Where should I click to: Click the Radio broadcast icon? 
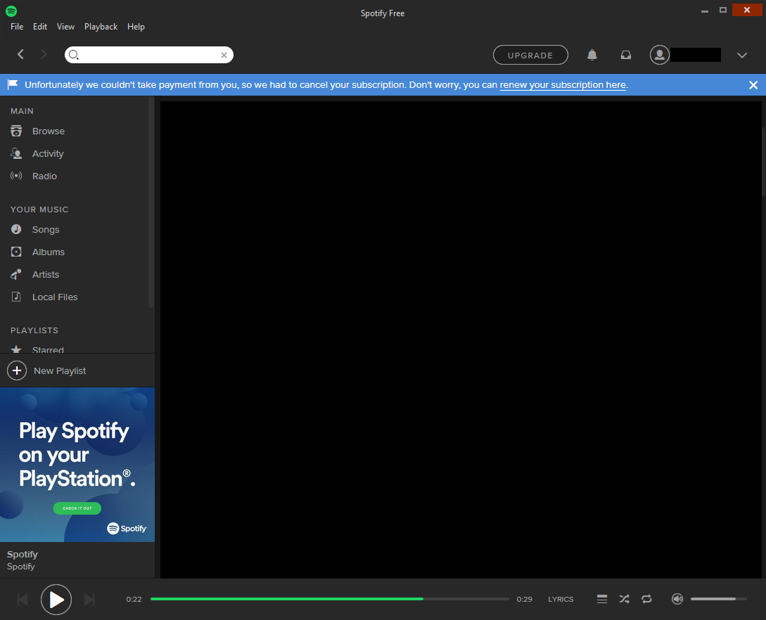(16, 176)
